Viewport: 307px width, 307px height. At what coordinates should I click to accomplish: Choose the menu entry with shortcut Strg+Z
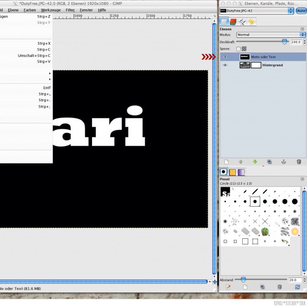coord(26,17)
